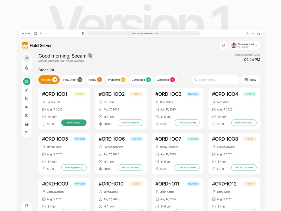Open the first analytics chart sidebar icon
Image resolution: width=281 pixels, height=211 pixels.
(27, 98)
